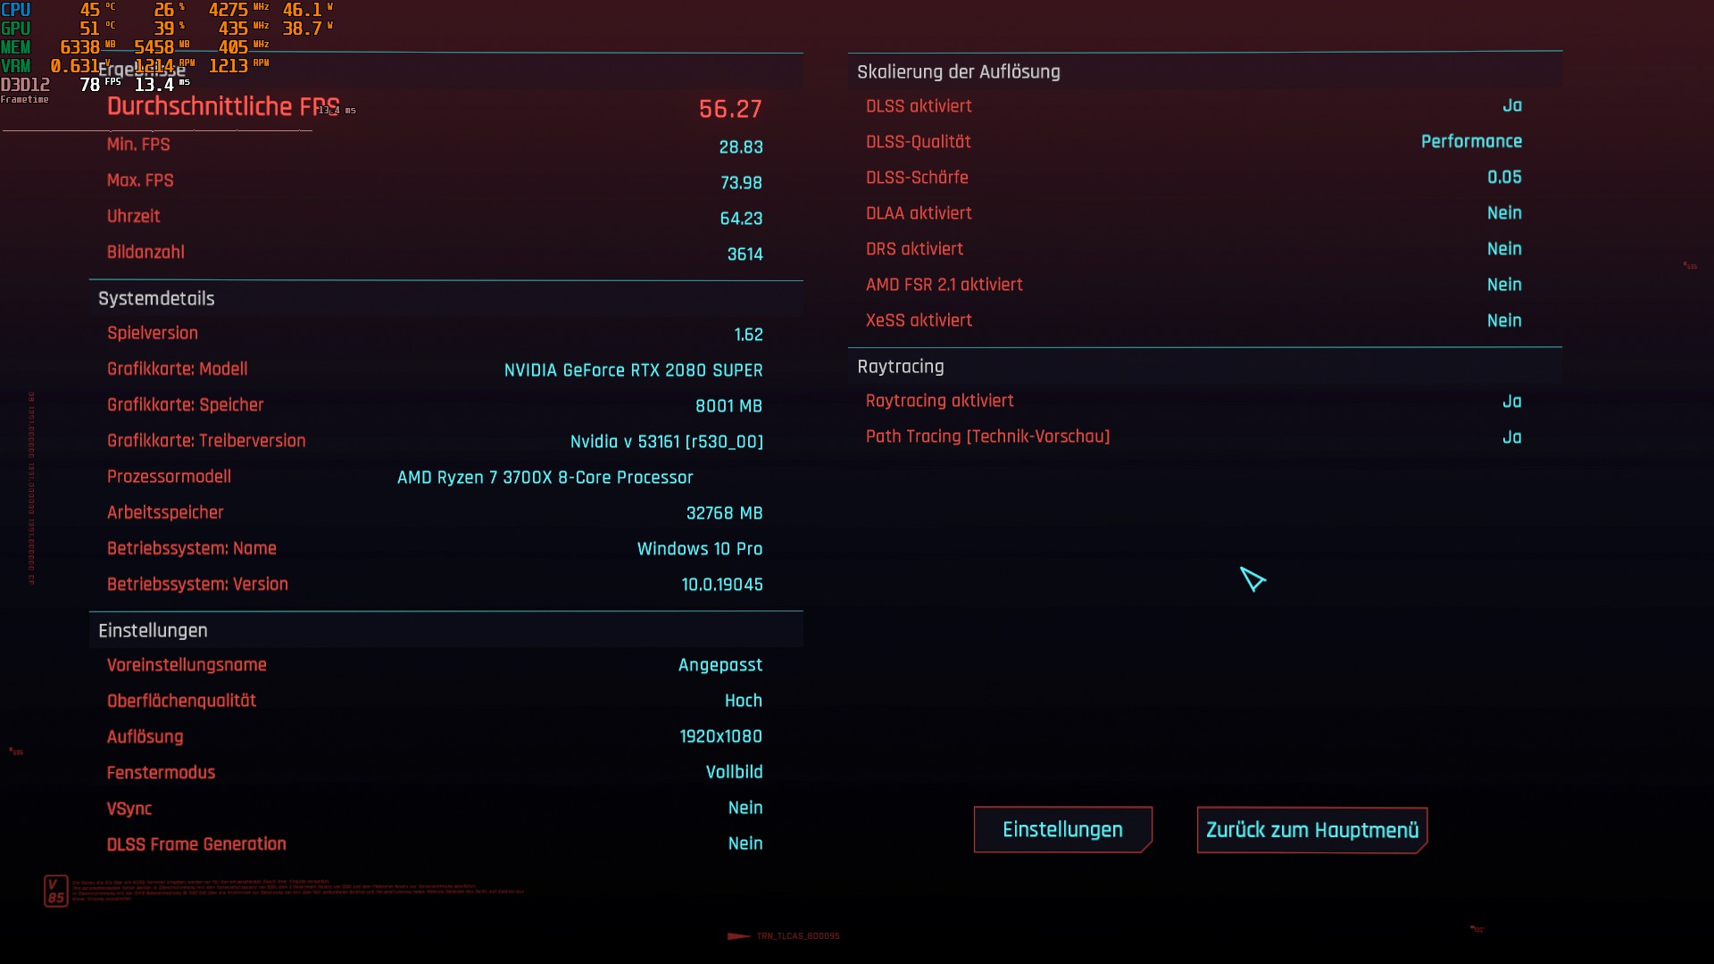Click the V 85 badge icon
This screenshot has width=1714, height=964.
pos(55,891)
